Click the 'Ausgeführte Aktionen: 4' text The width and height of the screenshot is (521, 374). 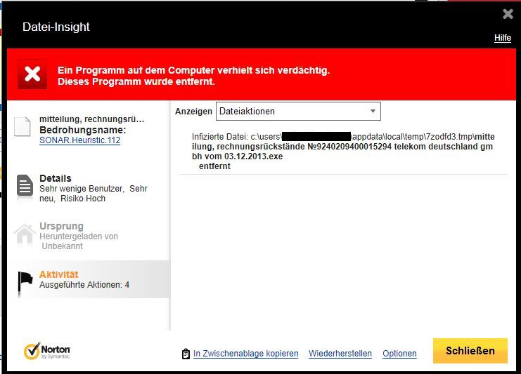coord(84,285)
